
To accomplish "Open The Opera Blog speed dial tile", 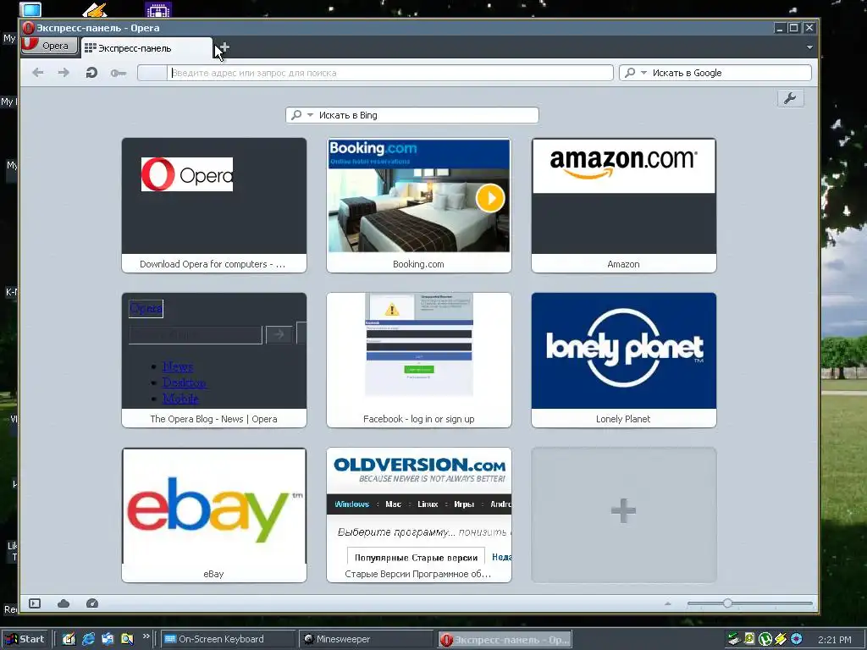I will tap(214, 360).
